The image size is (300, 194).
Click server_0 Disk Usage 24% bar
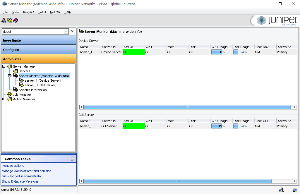244,126
